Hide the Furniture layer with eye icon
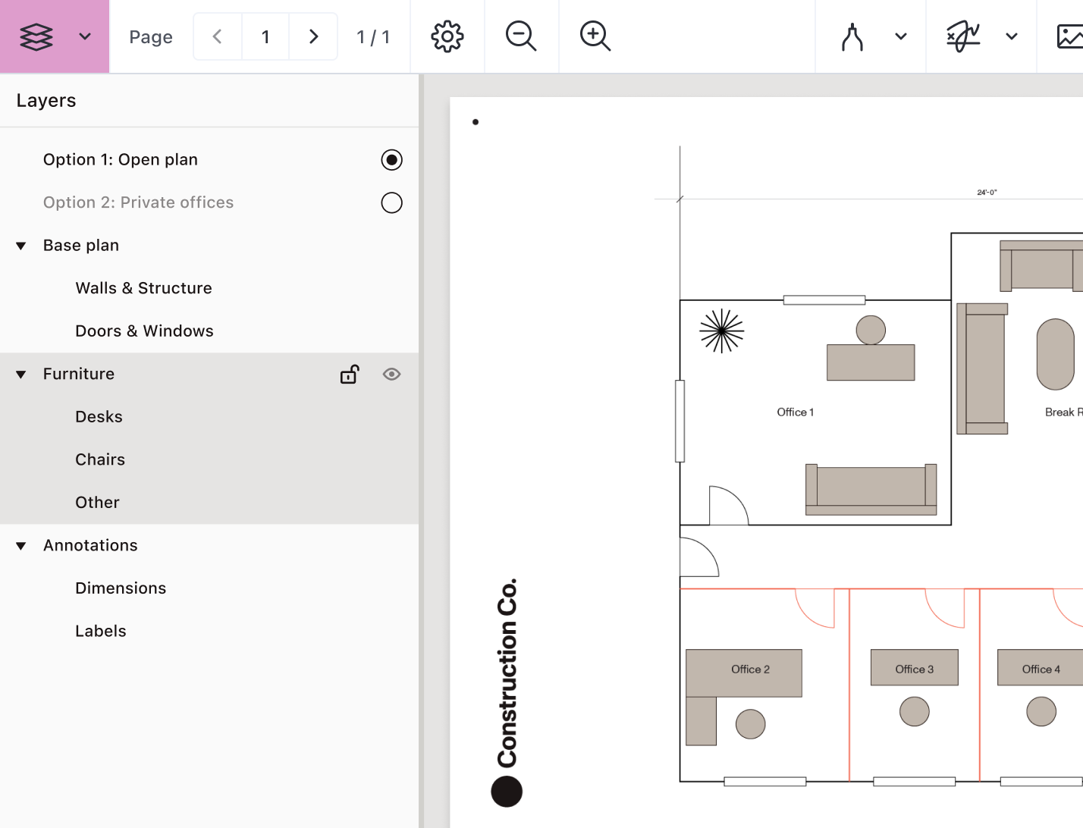Viewport: 1083px width, 828px height. [x=391, y=375]
